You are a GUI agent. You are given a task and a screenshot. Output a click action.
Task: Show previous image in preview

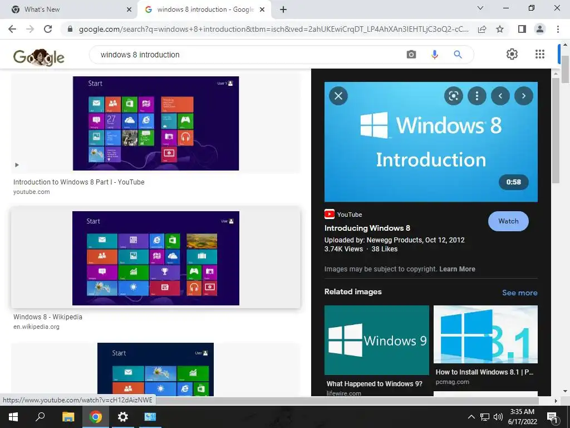(x=500, y=96)
